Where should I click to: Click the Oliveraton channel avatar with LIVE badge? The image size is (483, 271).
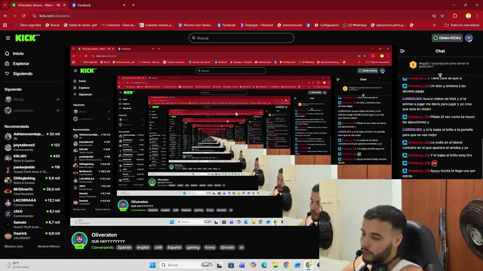(x=80, y=241)
